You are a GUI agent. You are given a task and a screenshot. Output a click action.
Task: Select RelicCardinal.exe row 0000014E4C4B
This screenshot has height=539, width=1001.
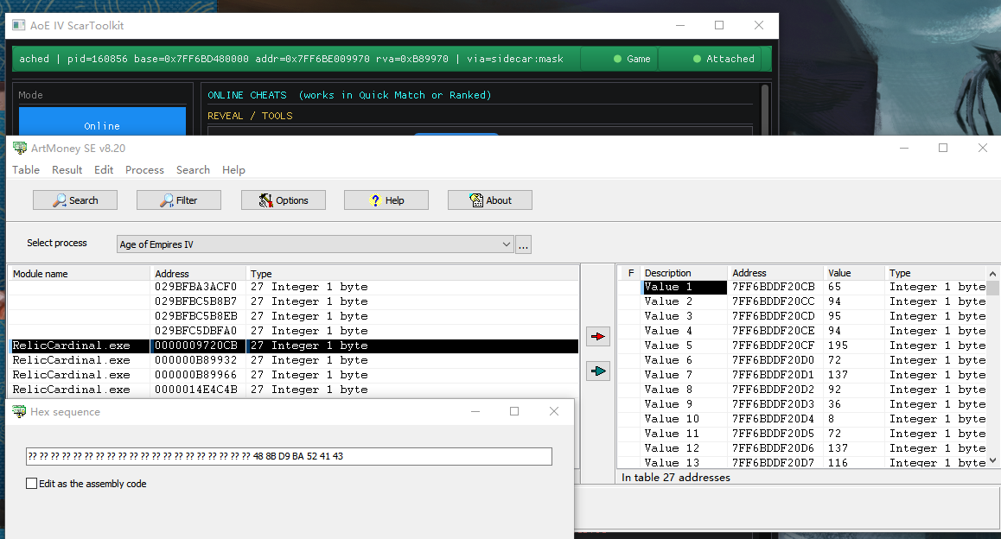294,390
